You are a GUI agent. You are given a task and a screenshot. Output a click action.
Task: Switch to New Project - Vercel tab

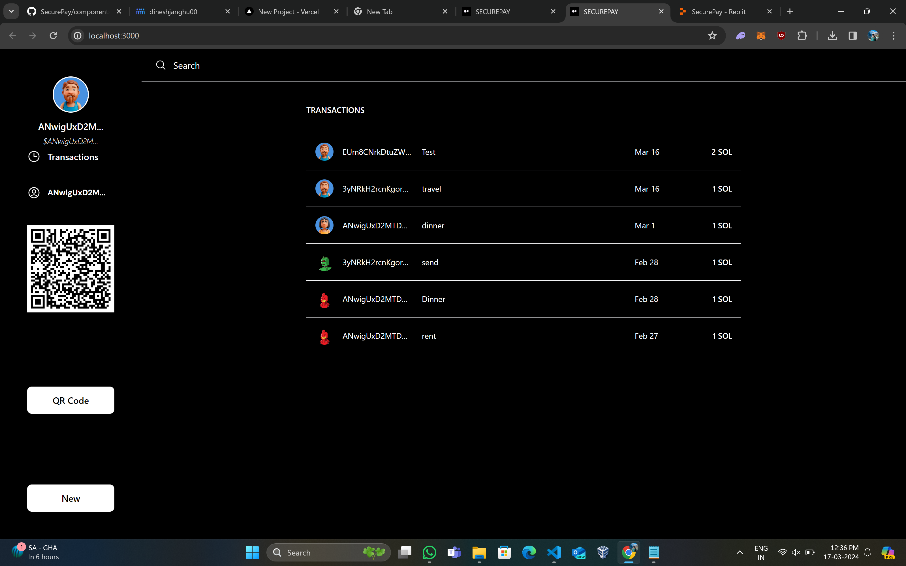292,12
